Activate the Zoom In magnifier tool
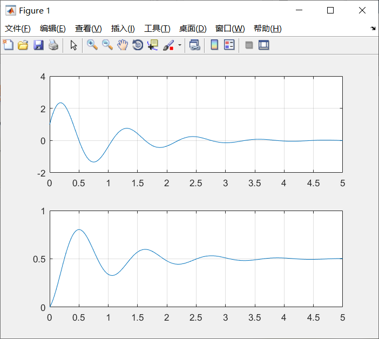Image resolution: width=379 pixels, height=339 pixels. click(92, 45)
